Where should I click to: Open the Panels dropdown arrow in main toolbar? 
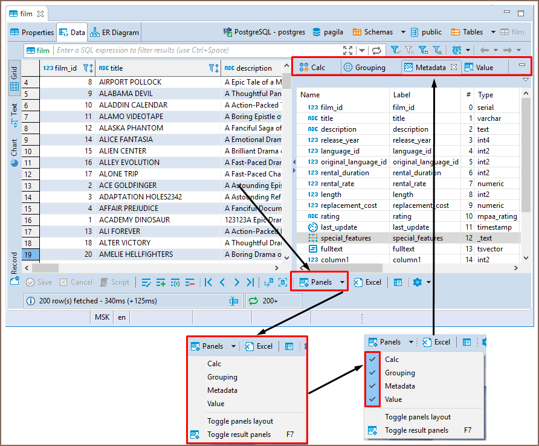[x=343, y=282]
